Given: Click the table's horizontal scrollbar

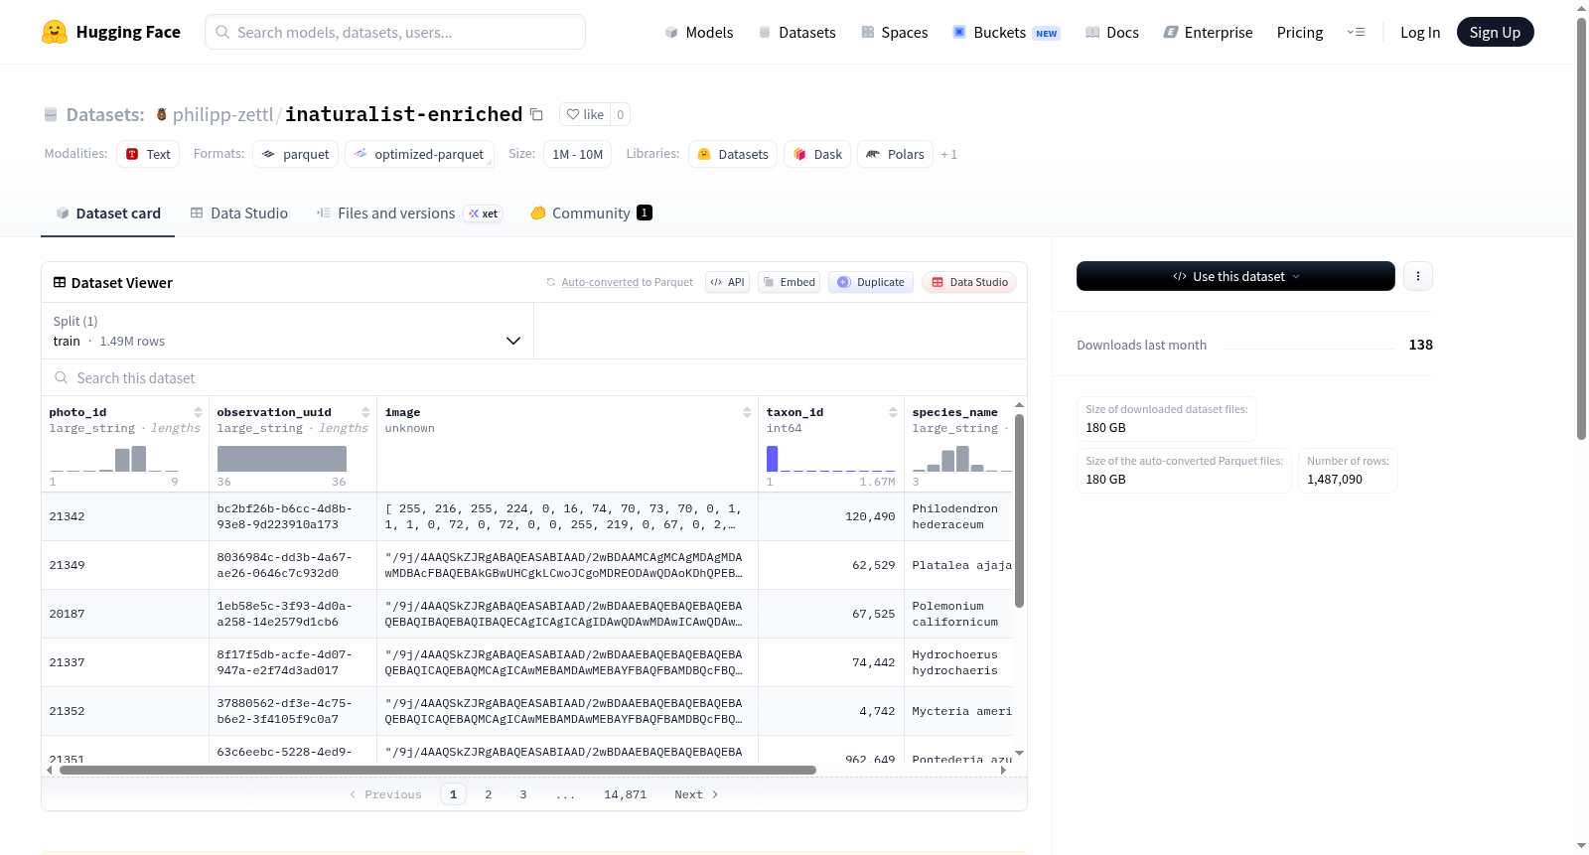Looking at the screenshot, I should 438,770.
